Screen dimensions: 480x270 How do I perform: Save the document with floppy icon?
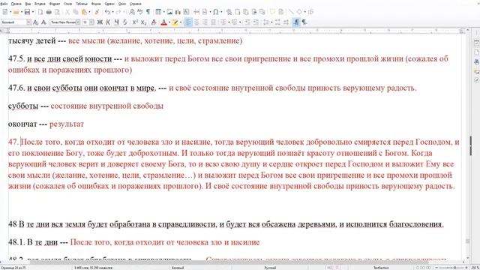tap(27, 12)
